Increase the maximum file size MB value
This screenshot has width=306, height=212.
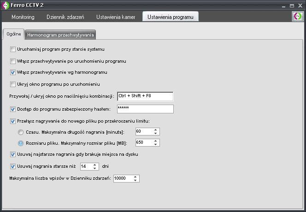[156, 141]
